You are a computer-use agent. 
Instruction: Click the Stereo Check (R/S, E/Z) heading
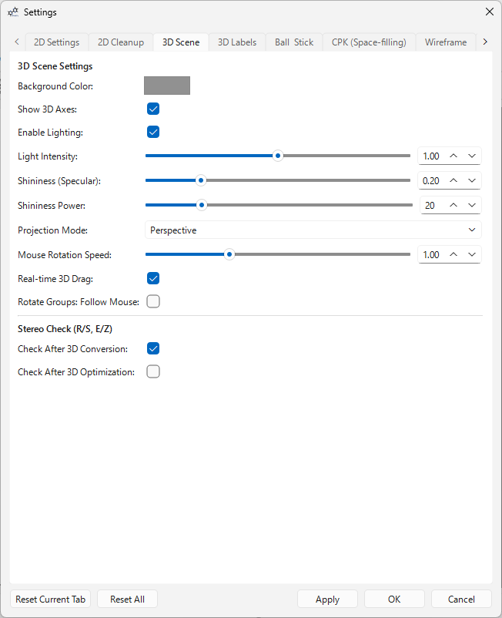tap(65, 329)
